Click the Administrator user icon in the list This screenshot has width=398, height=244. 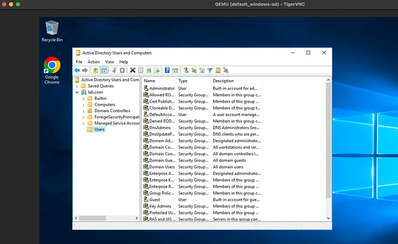[146, 88]
